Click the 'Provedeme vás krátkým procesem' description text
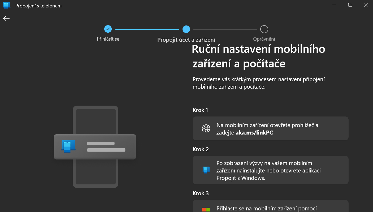Image resolution: width=373 pixels, height=212 pixels. click(x=259, y=83)
